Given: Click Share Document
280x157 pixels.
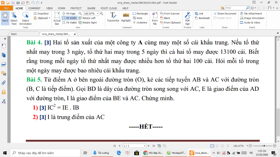Looking at the screenshot, I should click(x=225, y=14).
